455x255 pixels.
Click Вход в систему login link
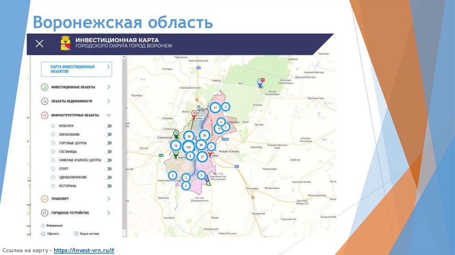[x=87, y=234]
